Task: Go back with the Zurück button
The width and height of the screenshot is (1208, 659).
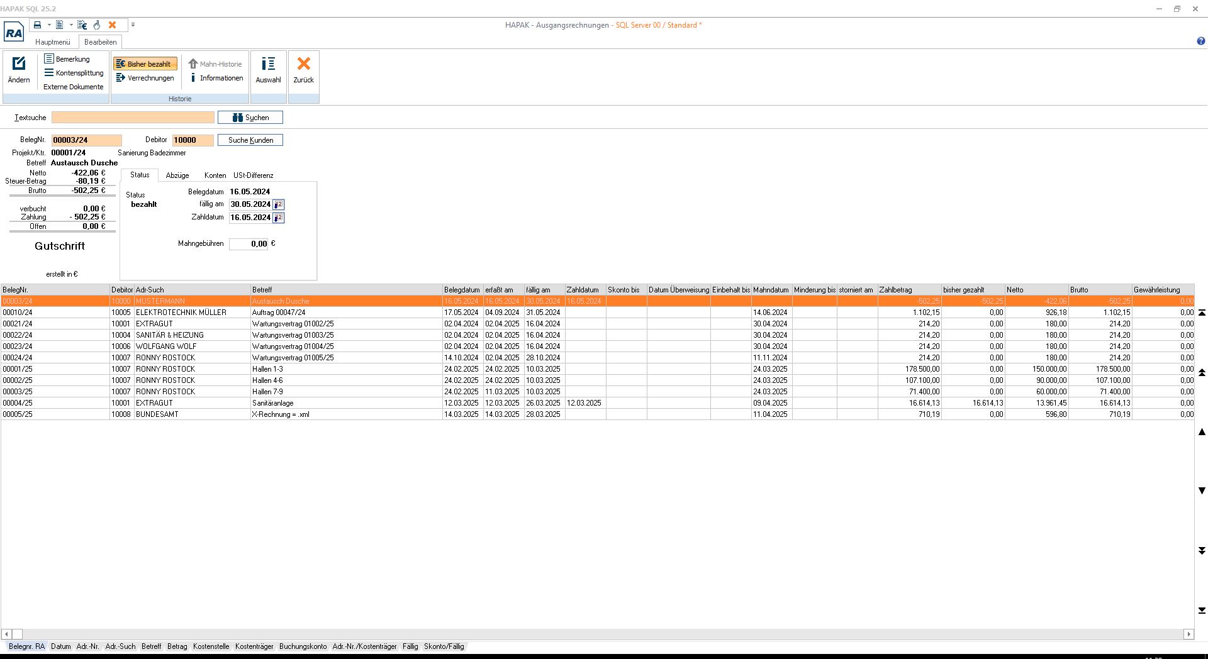Action: coord(303,64)
